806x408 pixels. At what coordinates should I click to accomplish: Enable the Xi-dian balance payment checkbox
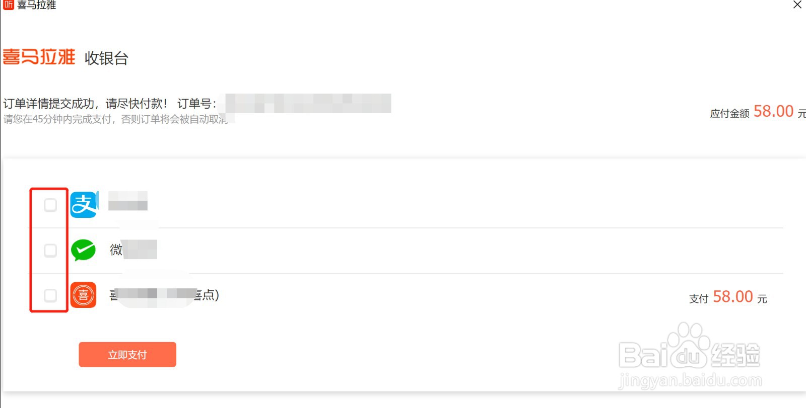[50, 295]
